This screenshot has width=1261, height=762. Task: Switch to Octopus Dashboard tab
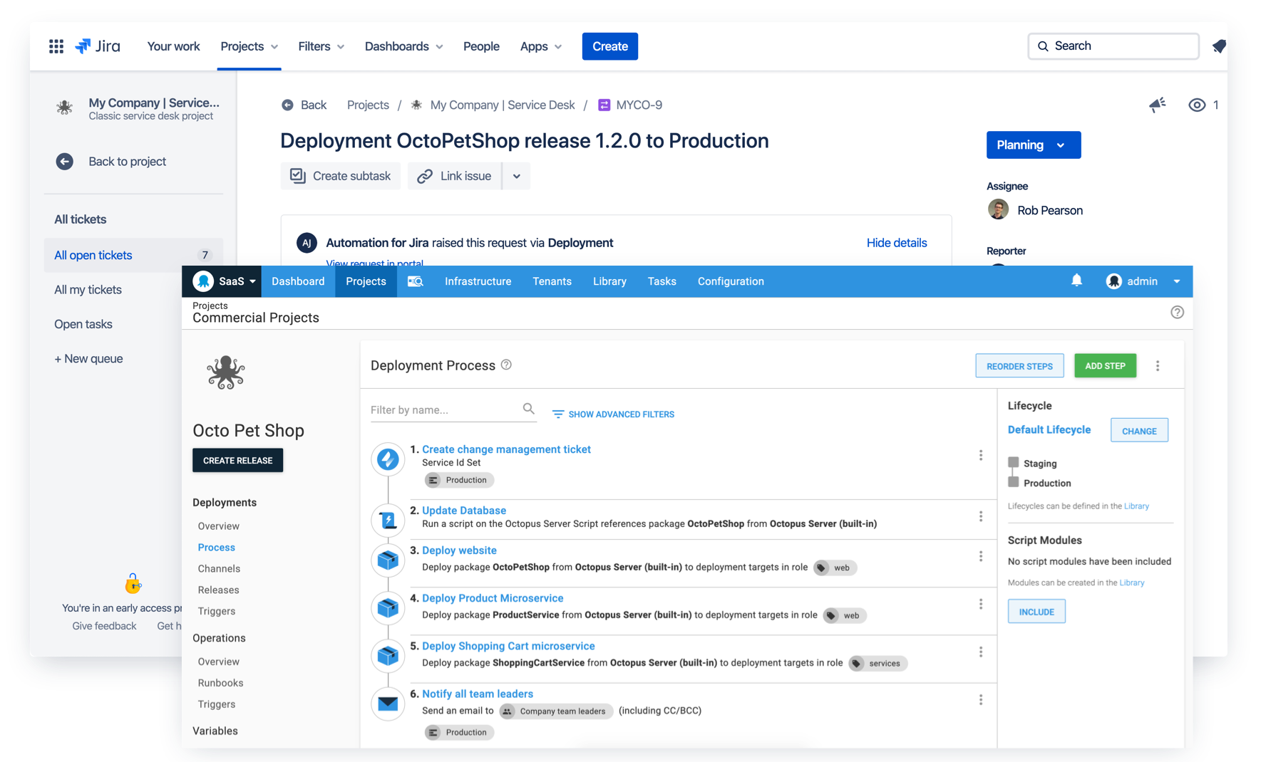click(x=298, y=281)
